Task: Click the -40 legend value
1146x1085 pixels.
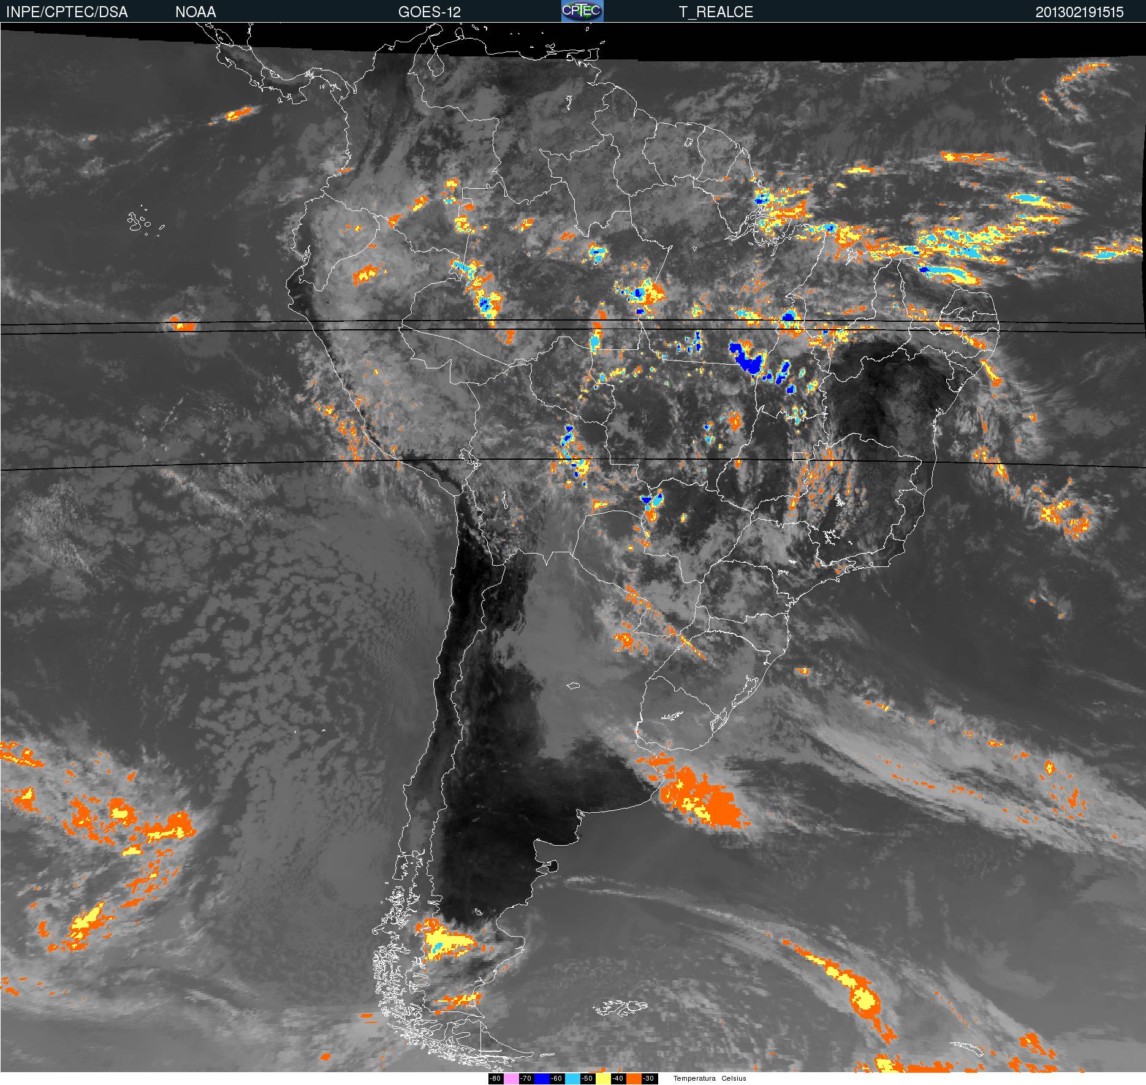Action: coord(618,1078)
